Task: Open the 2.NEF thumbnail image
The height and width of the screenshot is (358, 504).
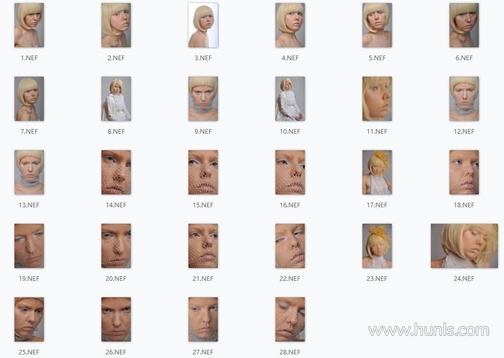Action: pyautogui.click(x=116, y=25)
